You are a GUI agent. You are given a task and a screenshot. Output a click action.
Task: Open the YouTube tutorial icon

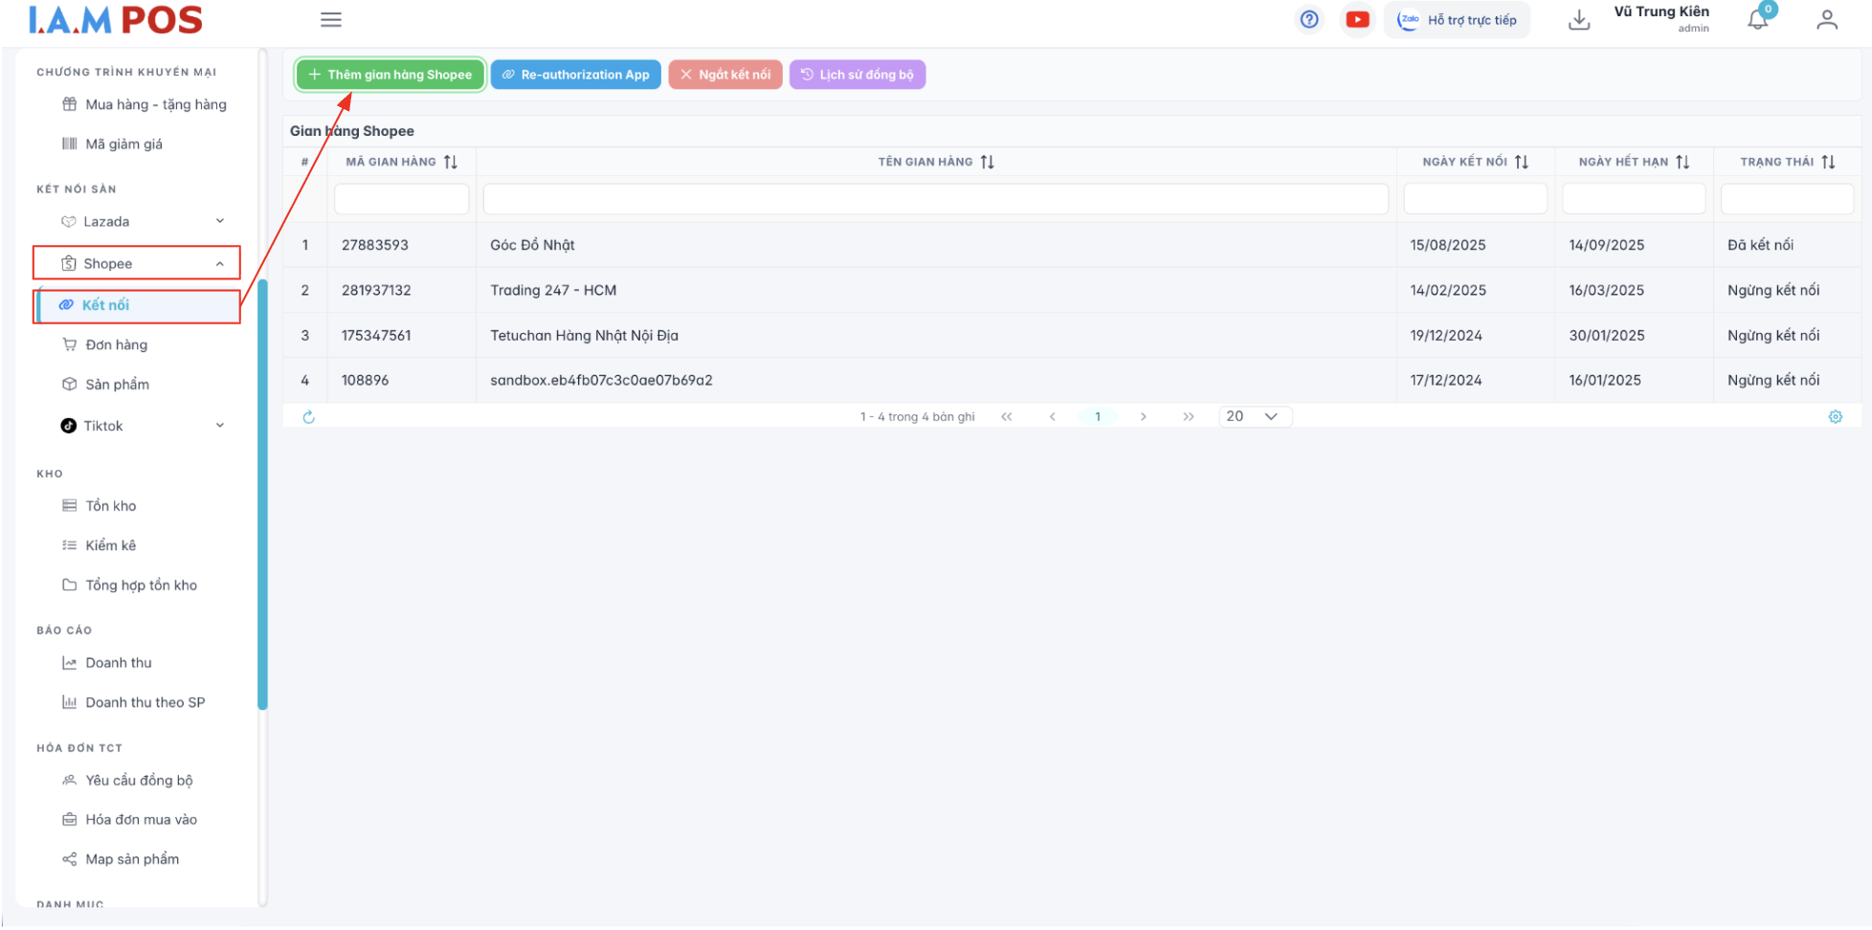pos(1357,20)
